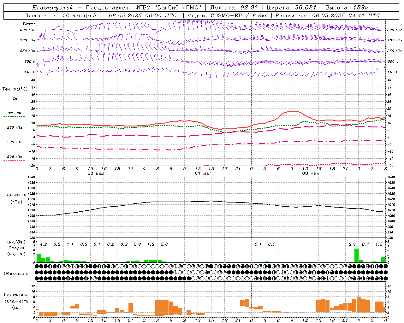The image size is (404, 323).
Task: Click the '1.5' precipitation value
Action: tap(379, 244)
